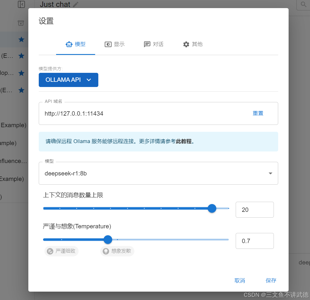Click the search magnifier icon
This screenshot has height=300, width=310.
303,4
